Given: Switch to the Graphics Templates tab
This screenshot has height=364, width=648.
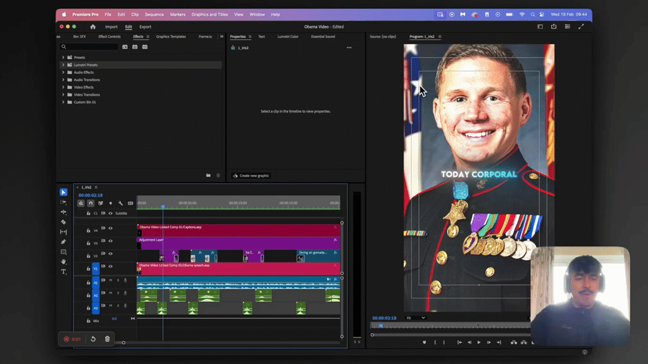Looking at the screenshot, I should [171, 37].
